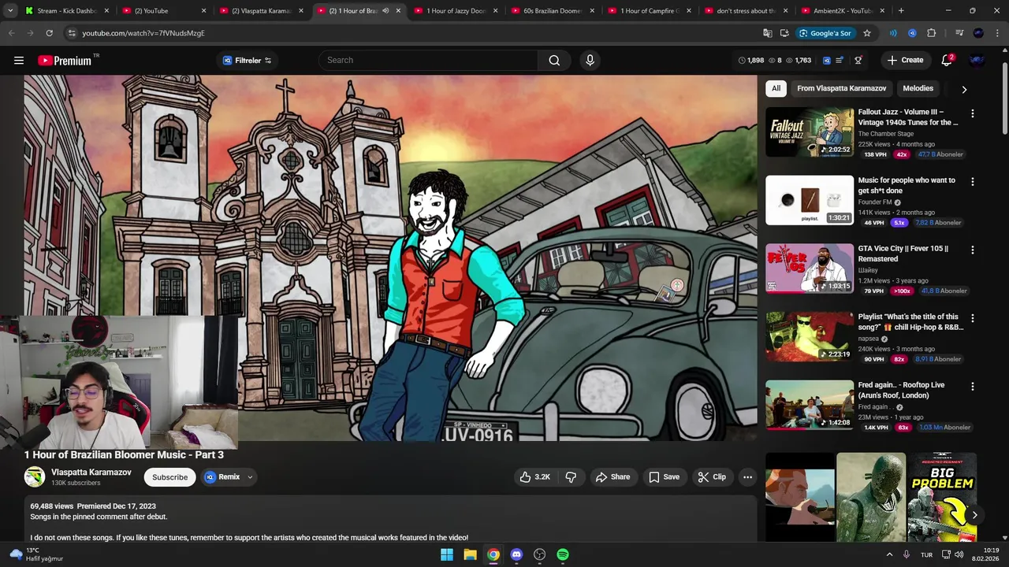This screenshot has height=567, width=1009.
Task: Toggle the Filtreler vidIQ filter button
Action: pyautogui.click(x=248, y=60)
